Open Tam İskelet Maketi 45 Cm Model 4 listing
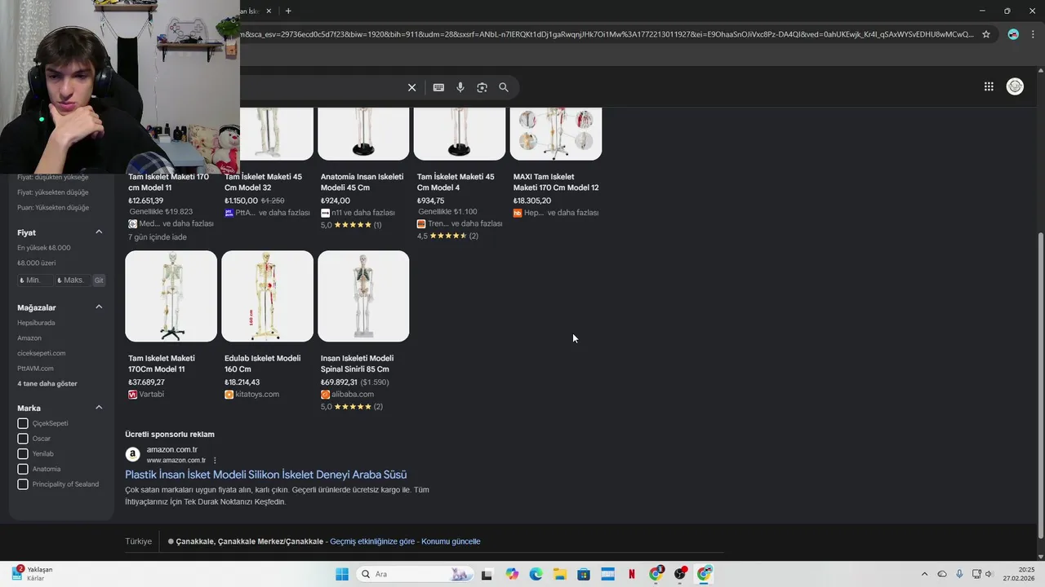 point(456,182)
